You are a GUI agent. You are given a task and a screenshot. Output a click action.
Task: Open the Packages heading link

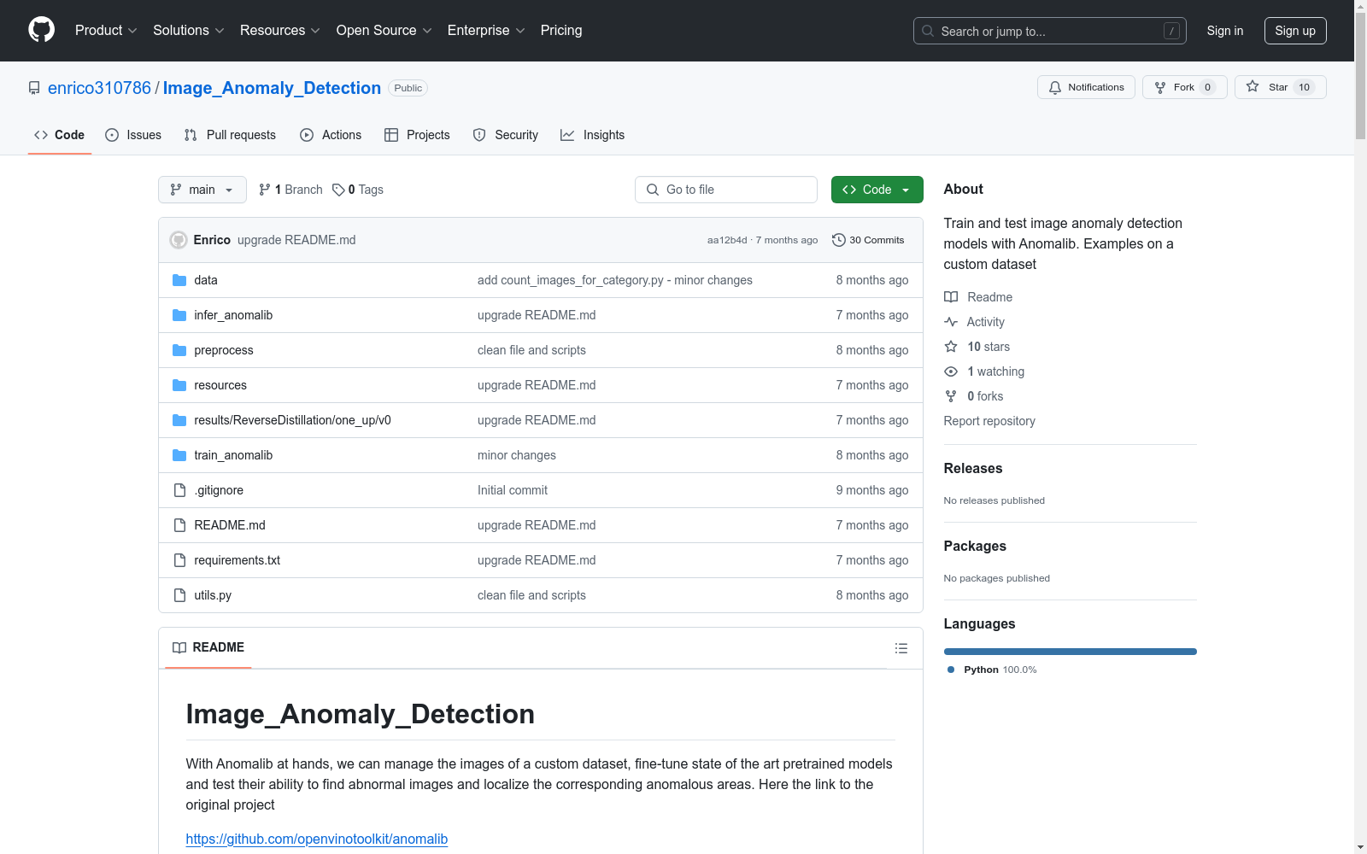click(x=975, y=546)
